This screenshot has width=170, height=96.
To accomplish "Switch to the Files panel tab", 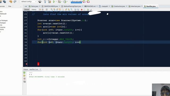I will click(10, 6).
